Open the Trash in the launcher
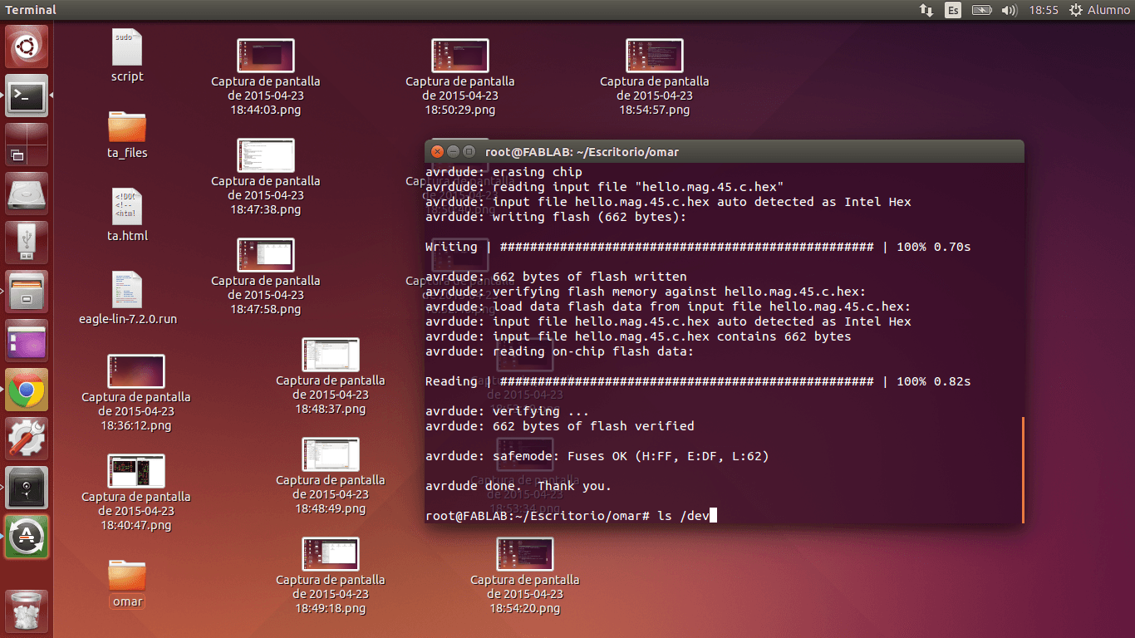Image resolution: width=1135 pixels, height=638 pixels. pyautogui.click(x=27, y=612)
